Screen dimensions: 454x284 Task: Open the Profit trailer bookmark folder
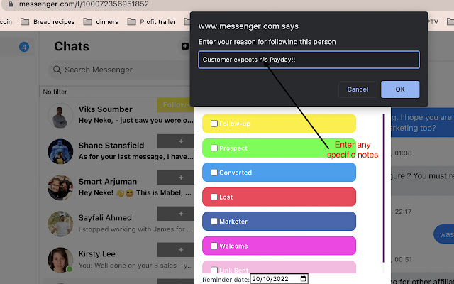coord(151,22)
